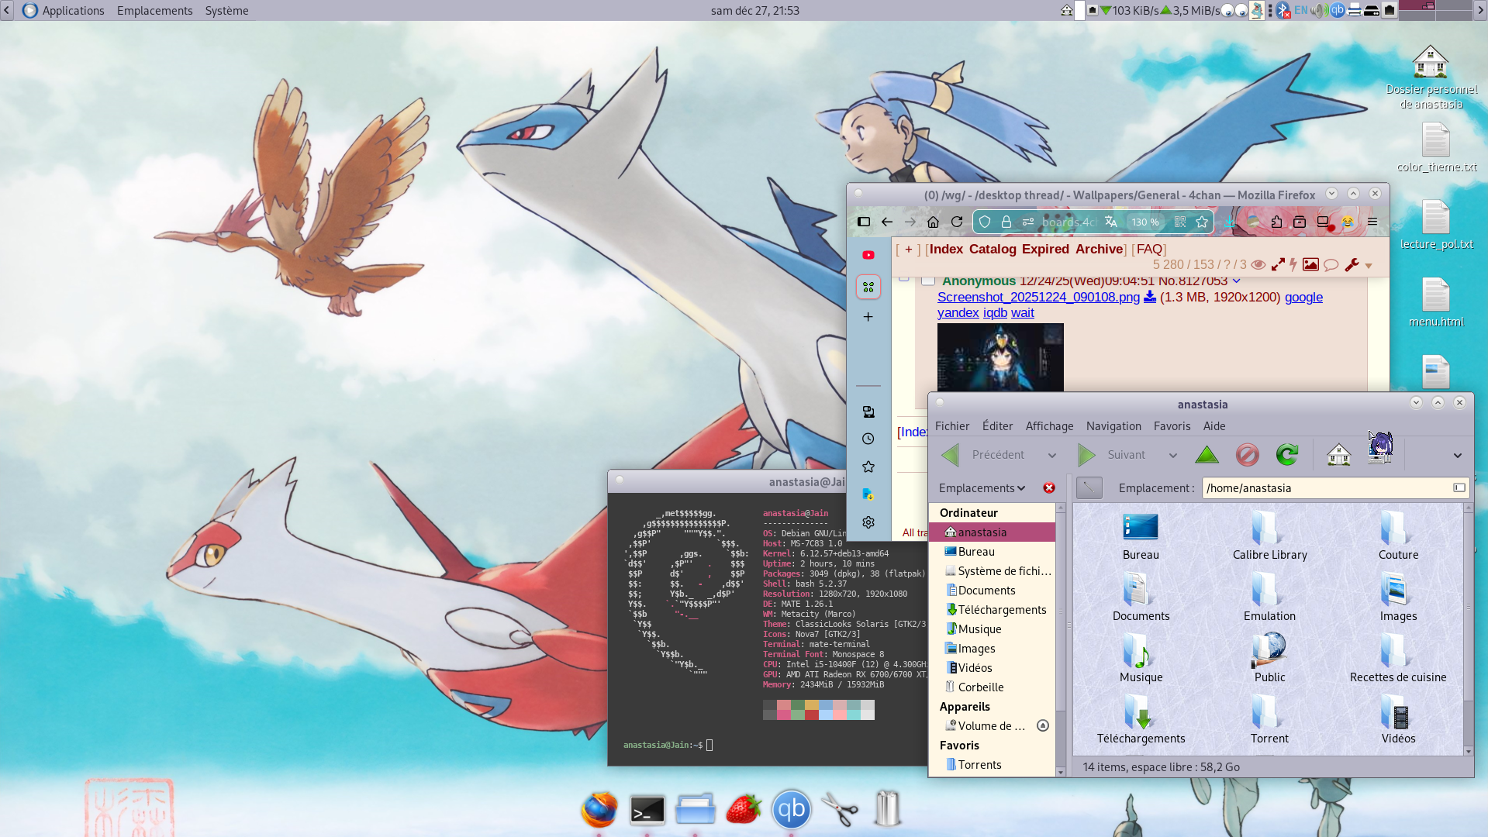Open the Affichage menu
The height and width of the screenshot is (837, 1488).
[1049, 426]
